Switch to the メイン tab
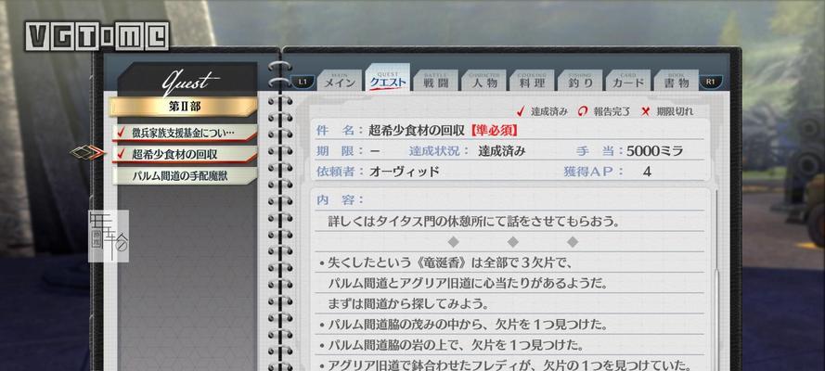The image size is (825, 371). click(340, 80)
